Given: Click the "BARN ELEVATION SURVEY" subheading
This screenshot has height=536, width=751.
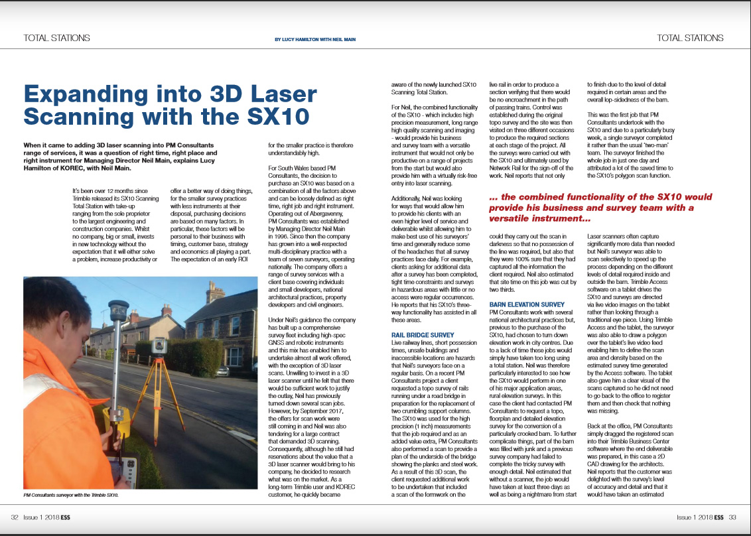Looking at the screenshot, I should pyautogui.click(x=527, y=304).
